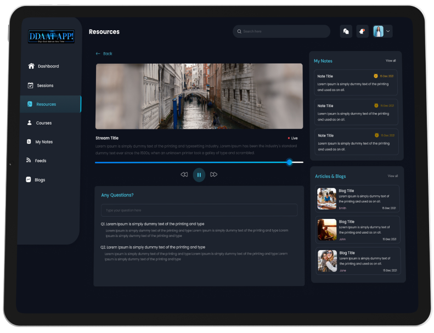Click View all in My Notes panel
Image resolution: width=434 pixels, height=333 pixels.
[391, 61]
